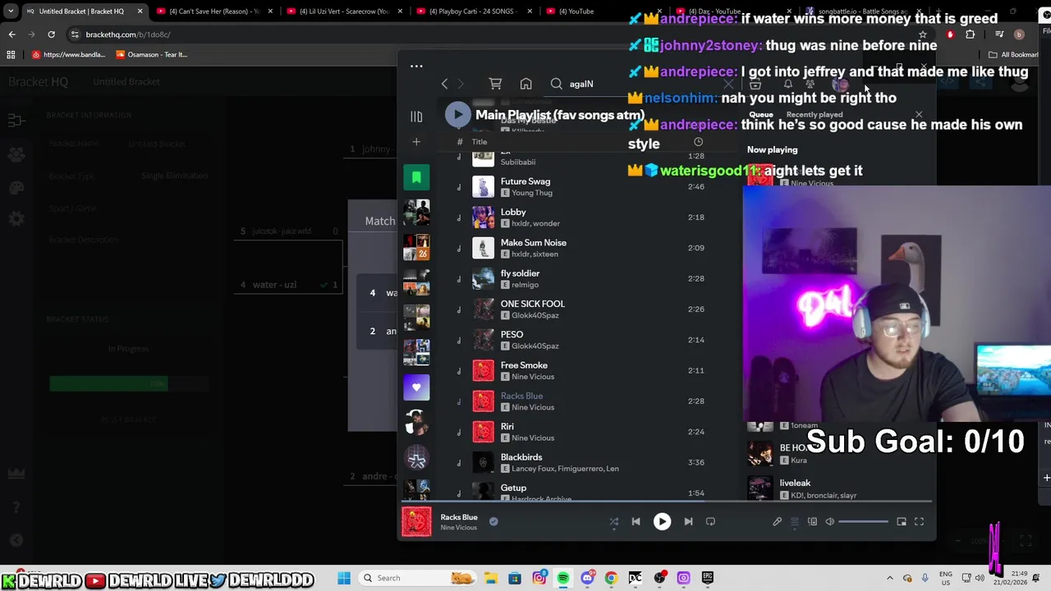
Task: Open Chrome tab search dropdown
Action: tap(10, 11)
